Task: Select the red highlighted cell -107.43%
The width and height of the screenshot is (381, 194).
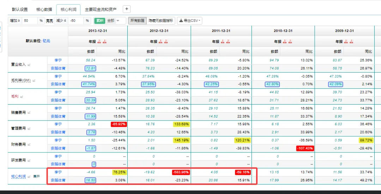Action: (x=305, y=148)
